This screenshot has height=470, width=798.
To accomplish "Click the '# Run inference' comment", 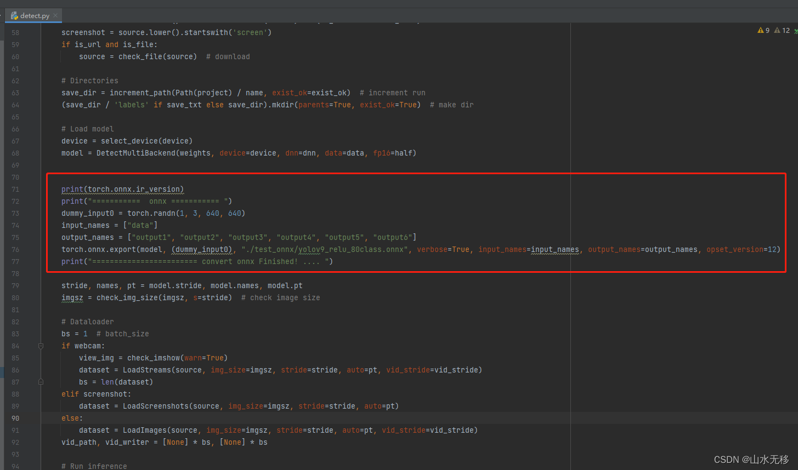I will [x=94, y=466].
